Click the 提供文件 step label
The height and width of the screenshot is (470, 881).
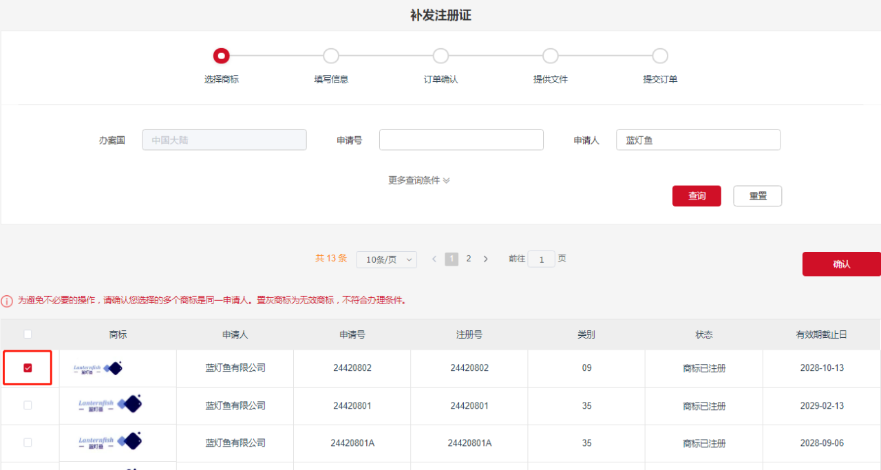tap(551, 79)
